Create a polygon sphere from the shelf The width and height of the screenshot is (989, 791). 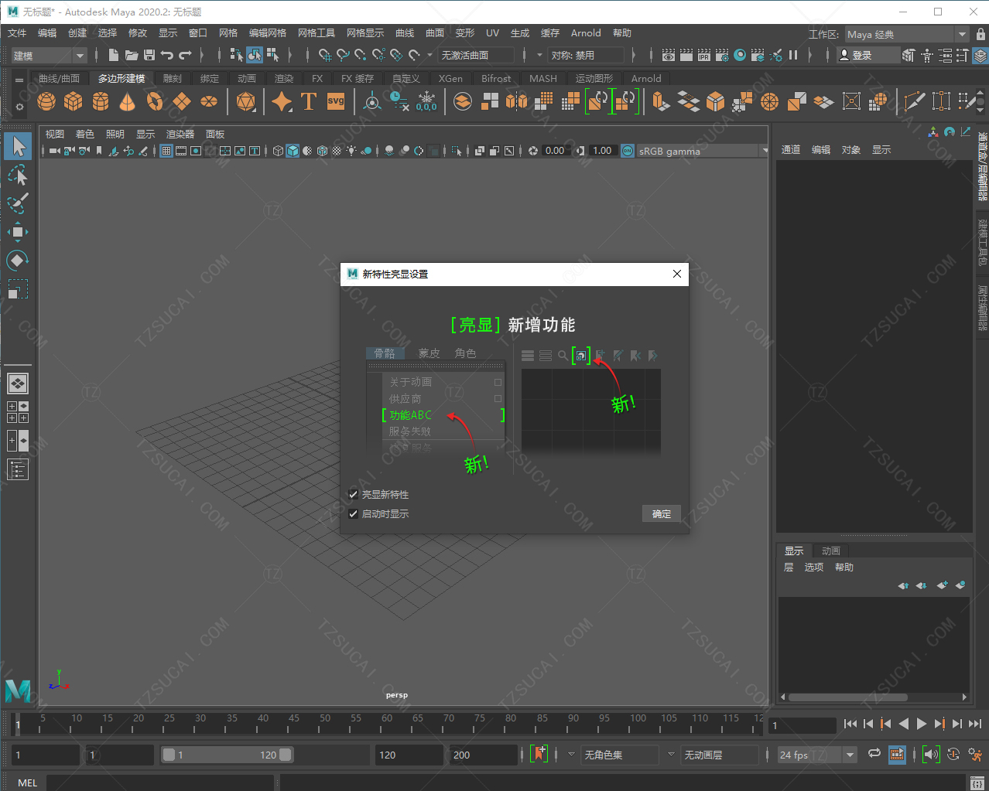[46, 101]
